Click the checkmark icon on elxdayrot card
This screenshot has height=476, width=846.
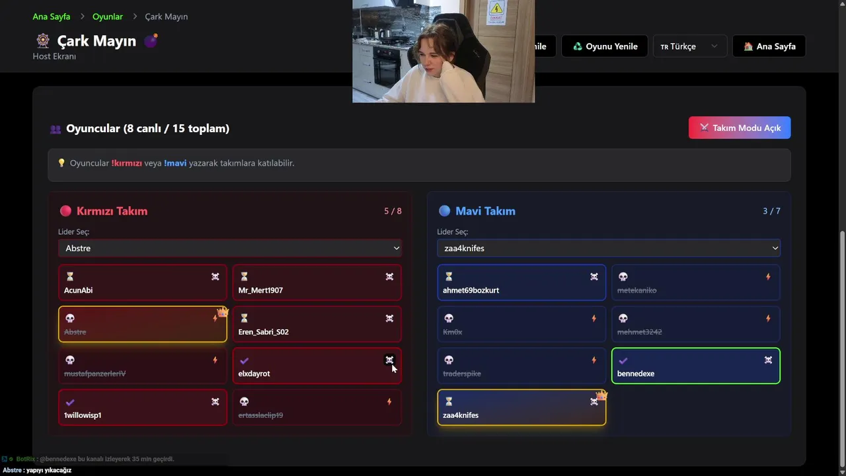244,360
